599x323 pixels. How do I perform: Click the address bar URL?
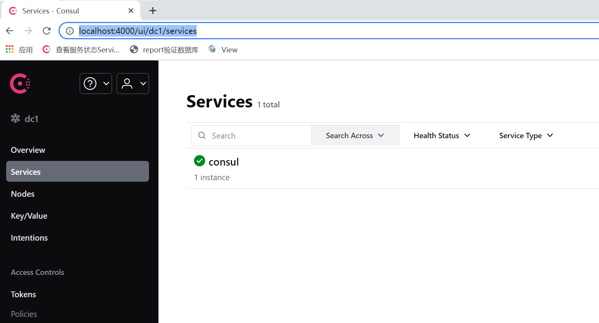138,31
